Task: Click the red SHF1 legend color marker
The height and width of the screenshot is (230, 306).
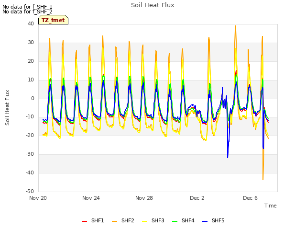Action: pyautogui.click(x=84, y=221)
